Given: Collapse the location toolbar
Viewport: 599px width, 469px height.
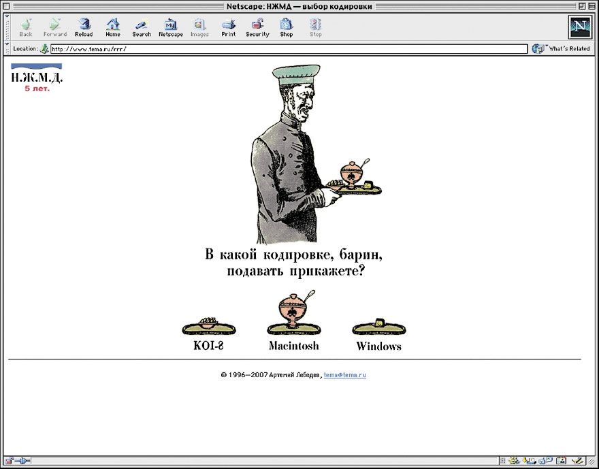Looking at the screenshot, I should click(x=7, y=48).
